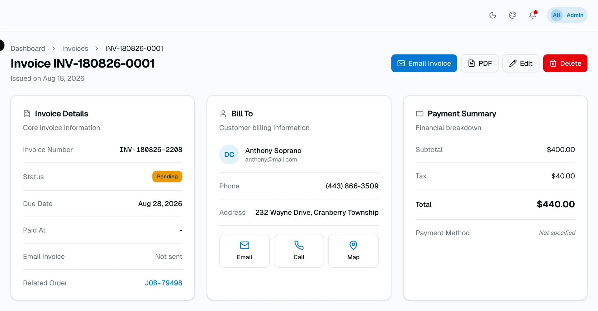The width and height of the screenshot is (598, 311).
Task: Open notifications bell icon
Action: [533, 15]
